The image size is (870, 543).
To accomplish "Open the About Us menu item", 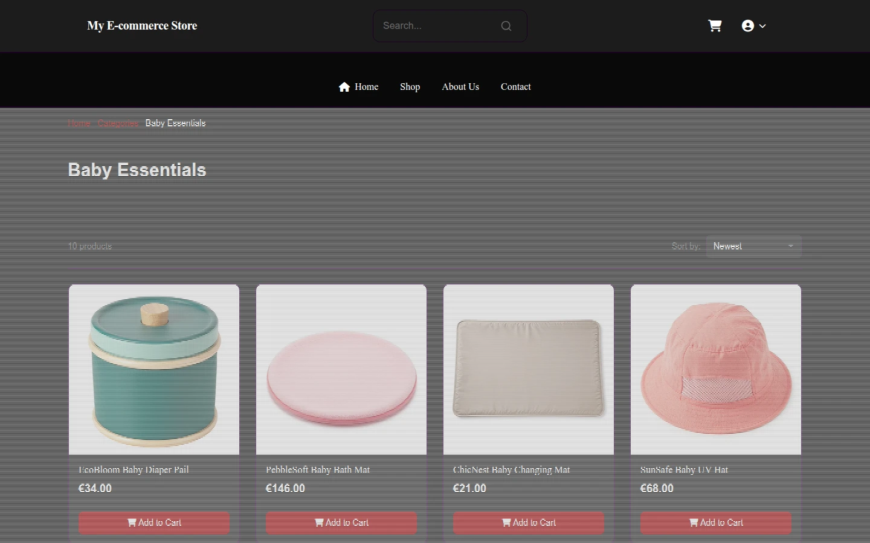I will [x=460, y=87].
